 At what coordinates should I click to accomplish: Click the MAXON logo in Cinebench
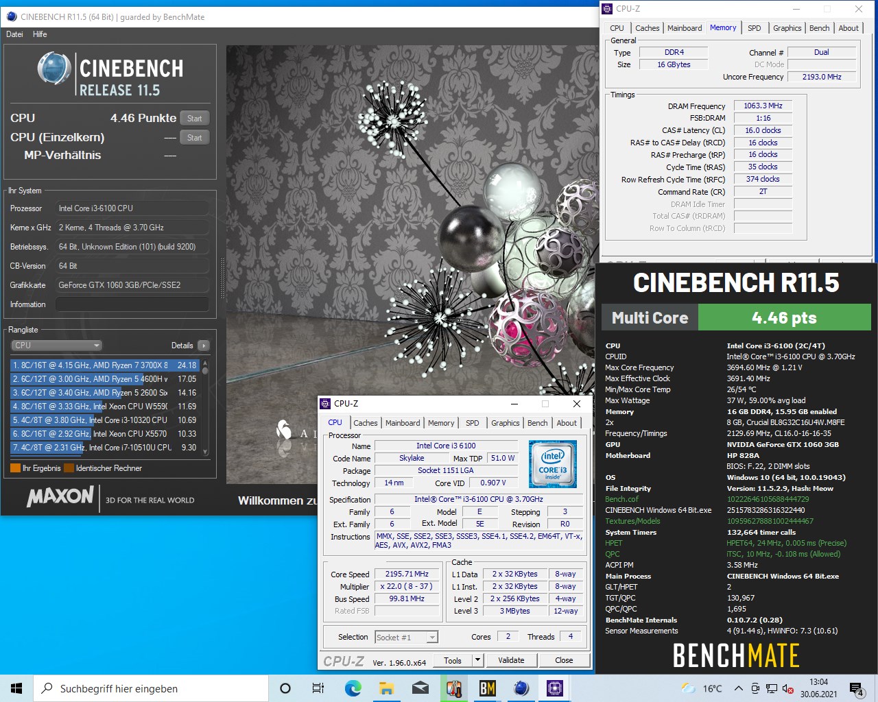pyautogui.click(x=60, y=496)
